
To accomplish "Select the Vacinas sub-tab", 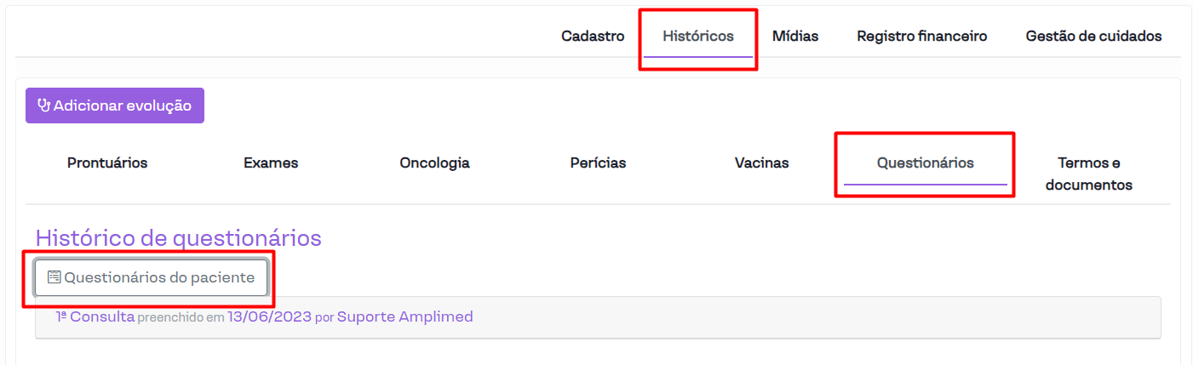I will (761, 163).
